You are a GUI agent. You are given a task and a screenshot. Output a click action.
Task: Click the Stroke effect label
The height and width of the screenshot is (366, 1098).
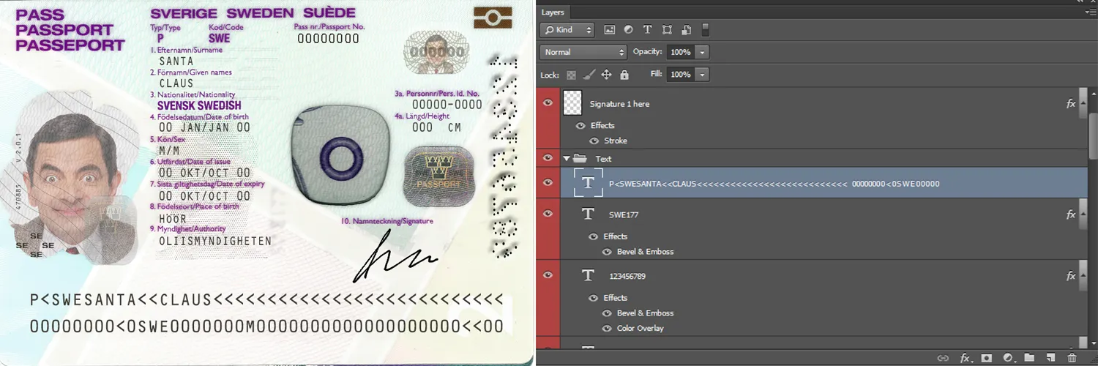[616, 141]
